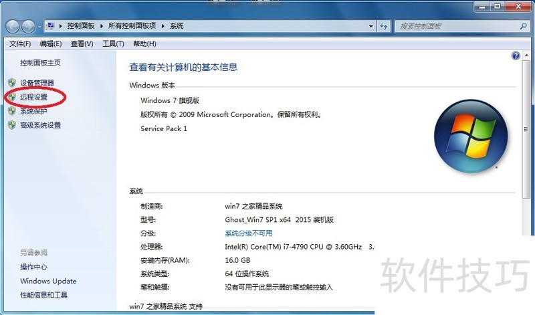Click the blue help question mark icon

516,56
